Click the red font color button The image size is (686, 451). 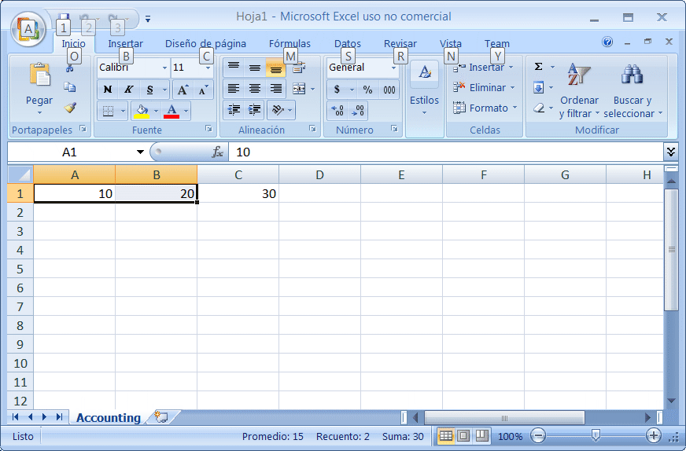tap(172, 111)
